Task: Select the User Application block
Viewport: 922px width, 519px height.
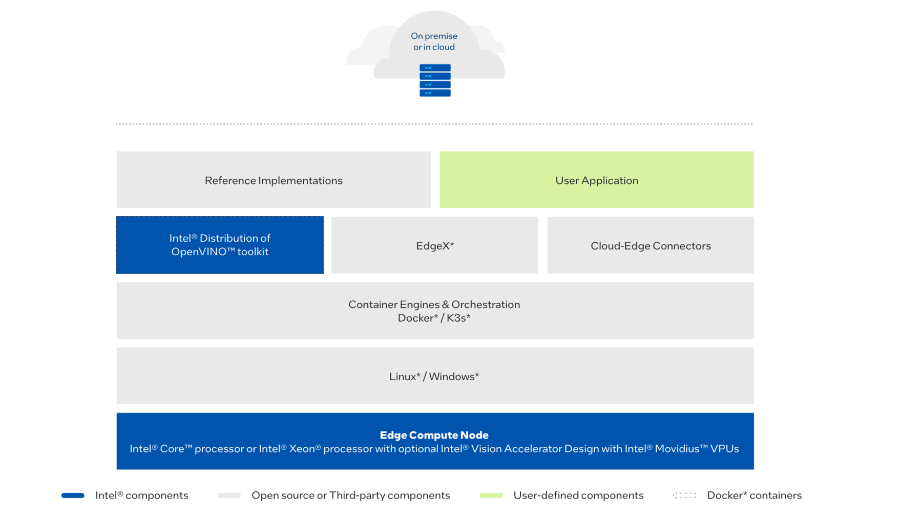Action: pyautogui.click(x=597, y=180)
